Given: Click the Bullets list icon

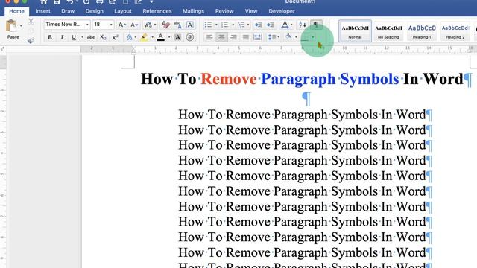Looking at the screenshot, I should (208, 25).
